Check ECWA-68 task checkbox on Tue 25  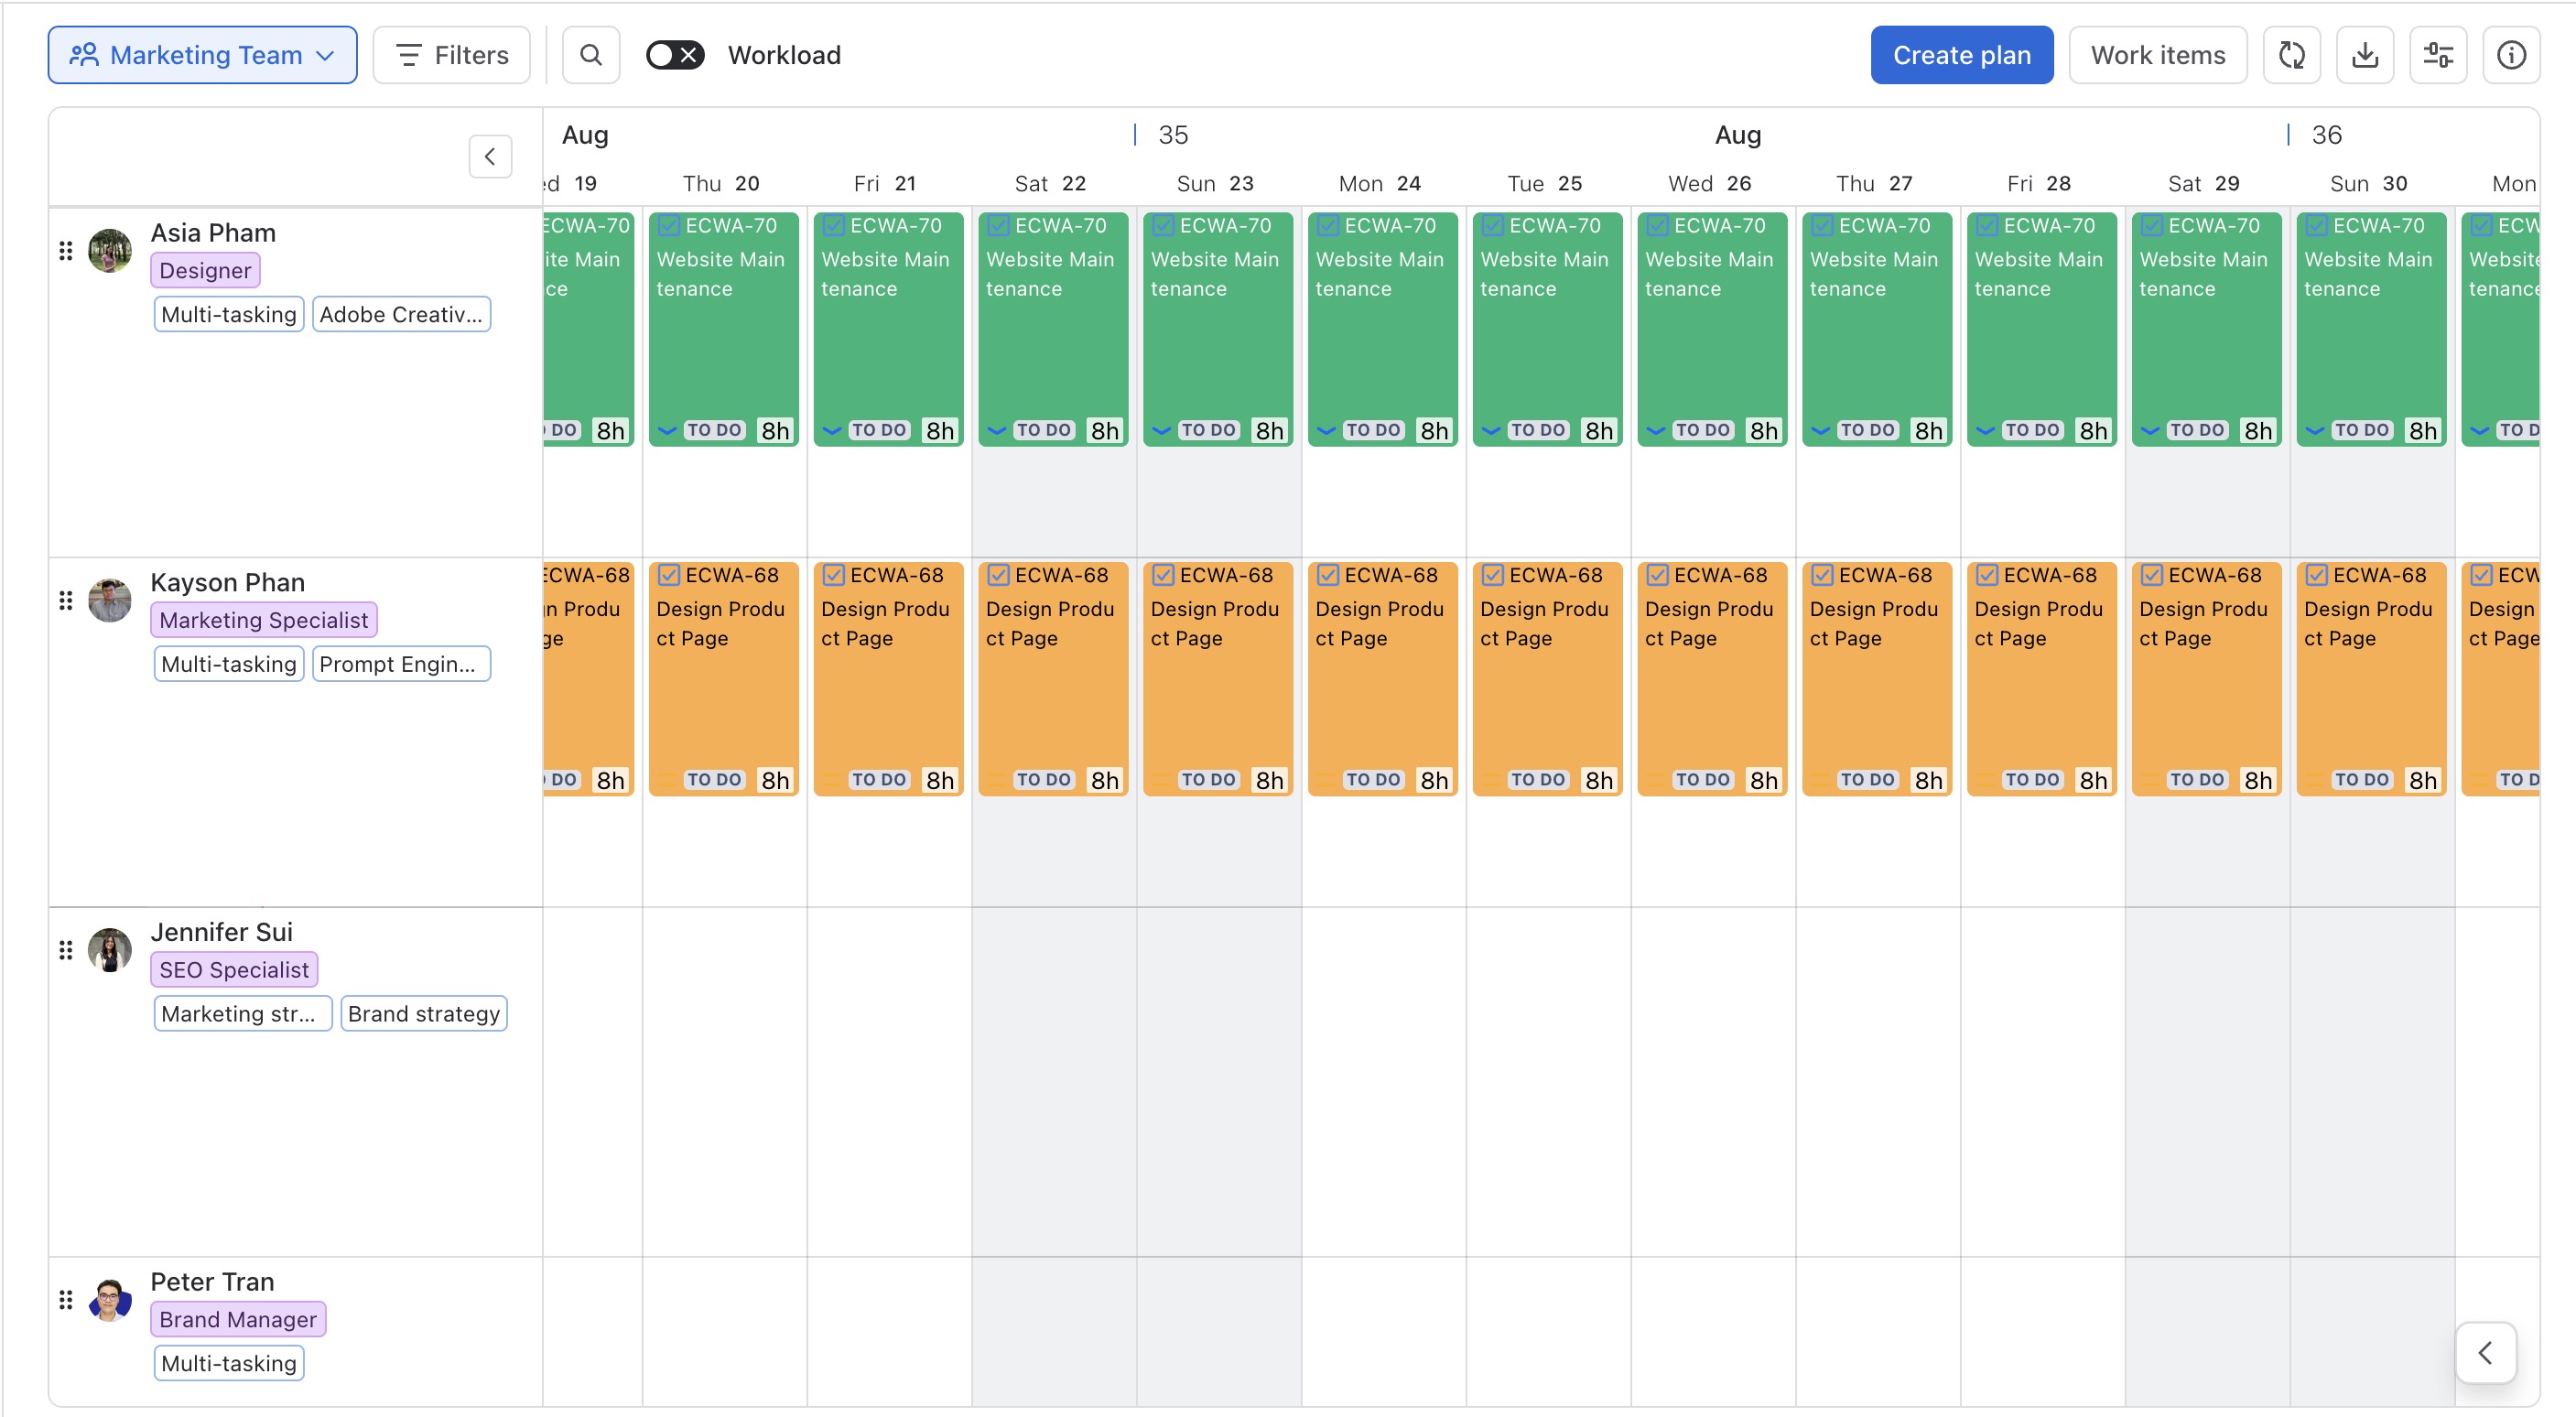tap(1493, 575)
